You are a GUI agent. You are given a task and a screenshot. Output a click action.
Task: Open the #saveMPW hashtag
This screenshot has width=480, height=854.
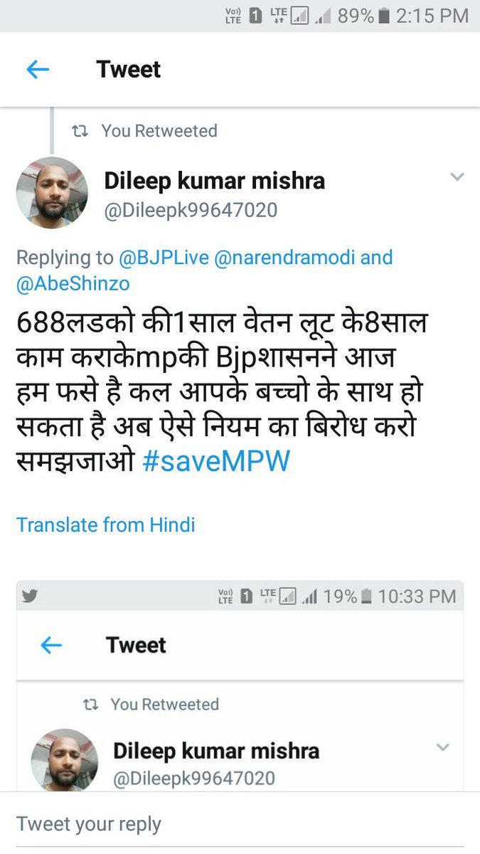point(217,461)
